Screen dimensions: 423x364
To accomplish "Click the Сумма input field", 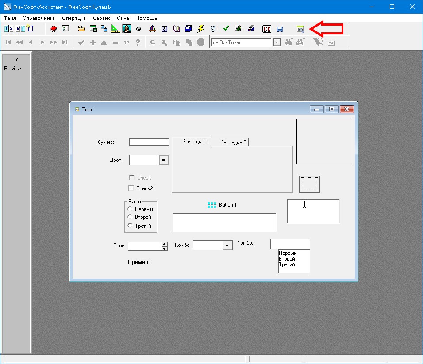I will tap(149, 142).
